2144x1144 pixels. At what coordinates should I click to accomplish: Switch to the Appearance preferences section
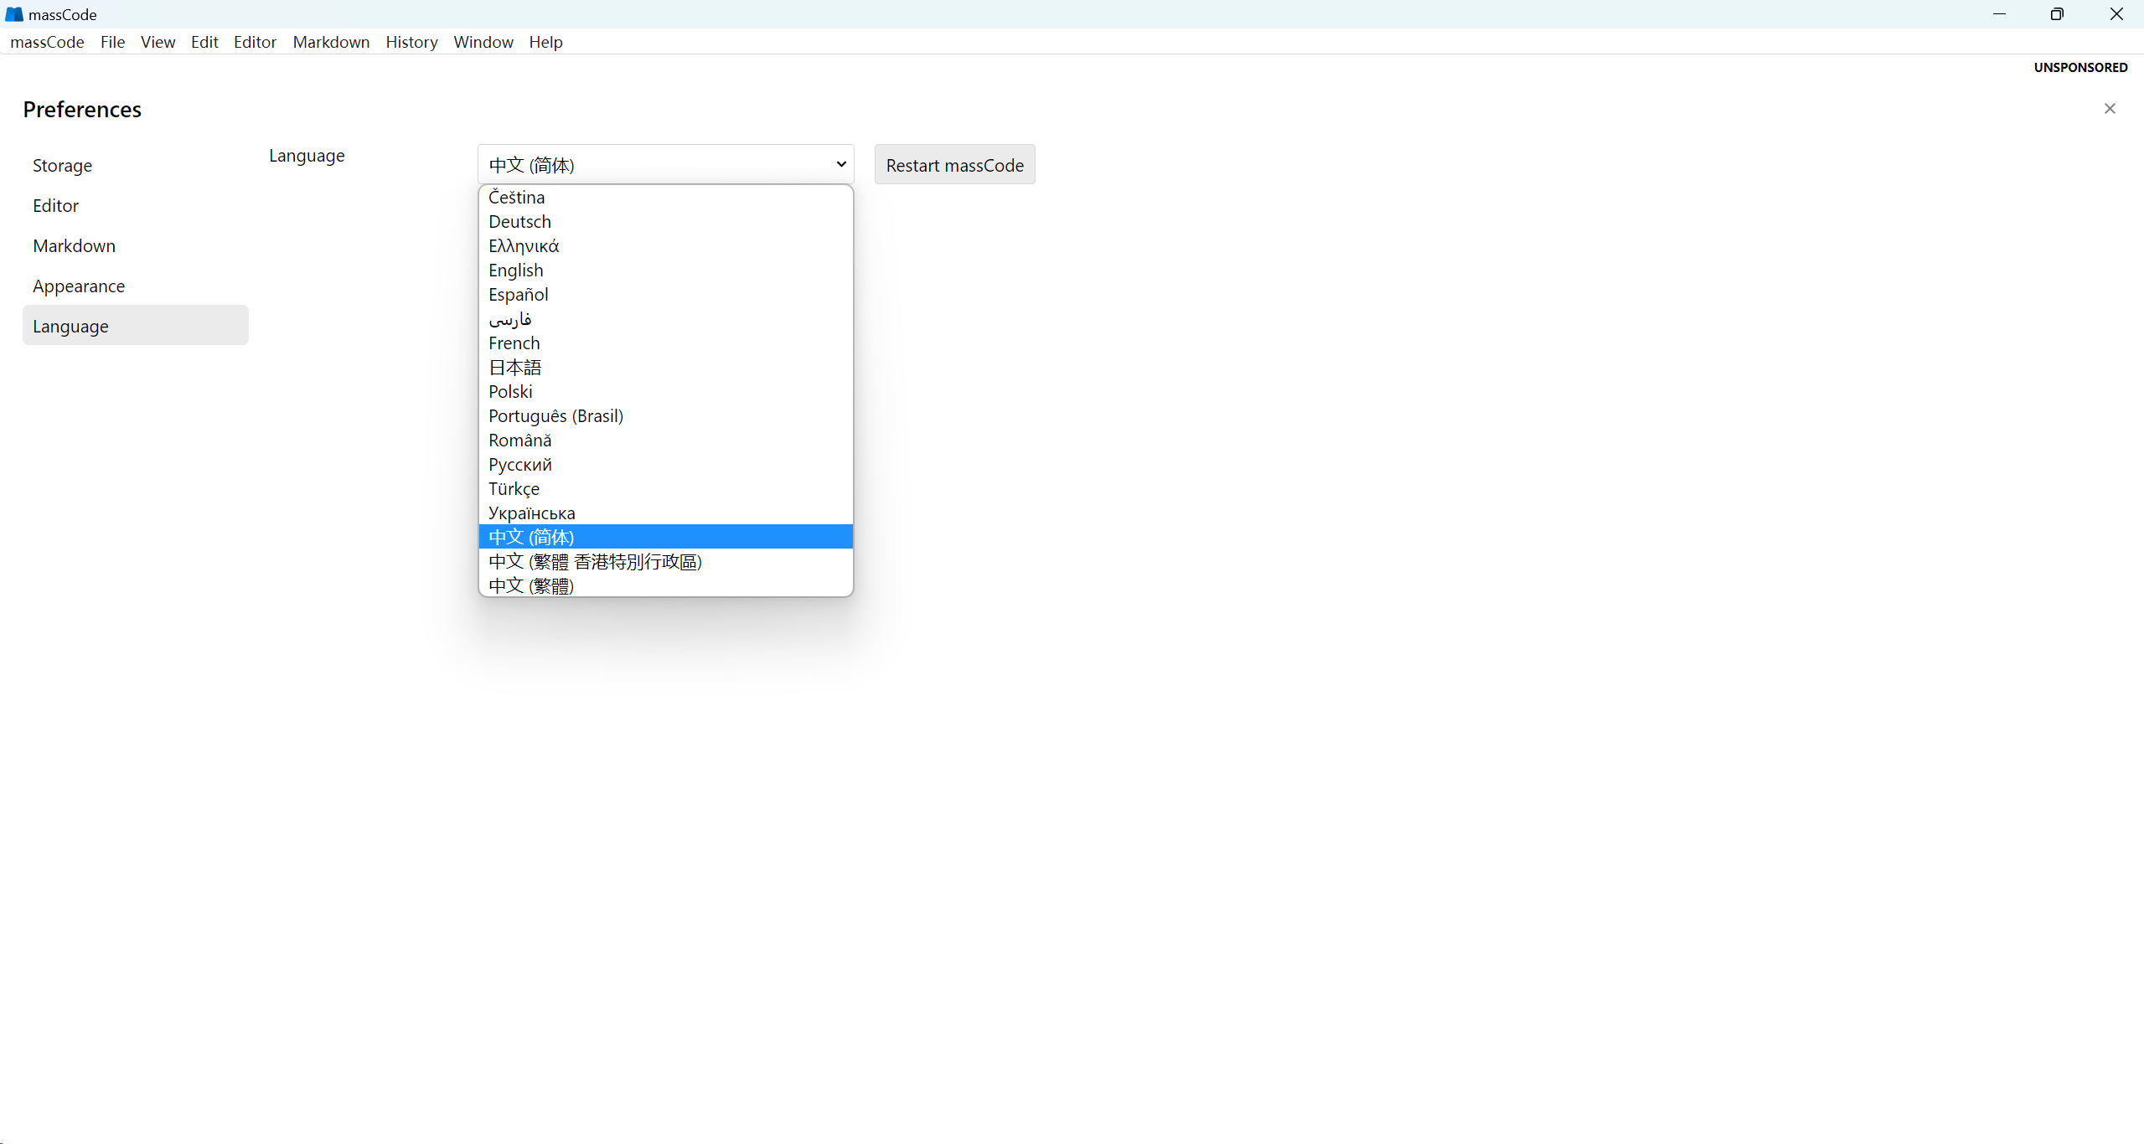pos(79,286)
